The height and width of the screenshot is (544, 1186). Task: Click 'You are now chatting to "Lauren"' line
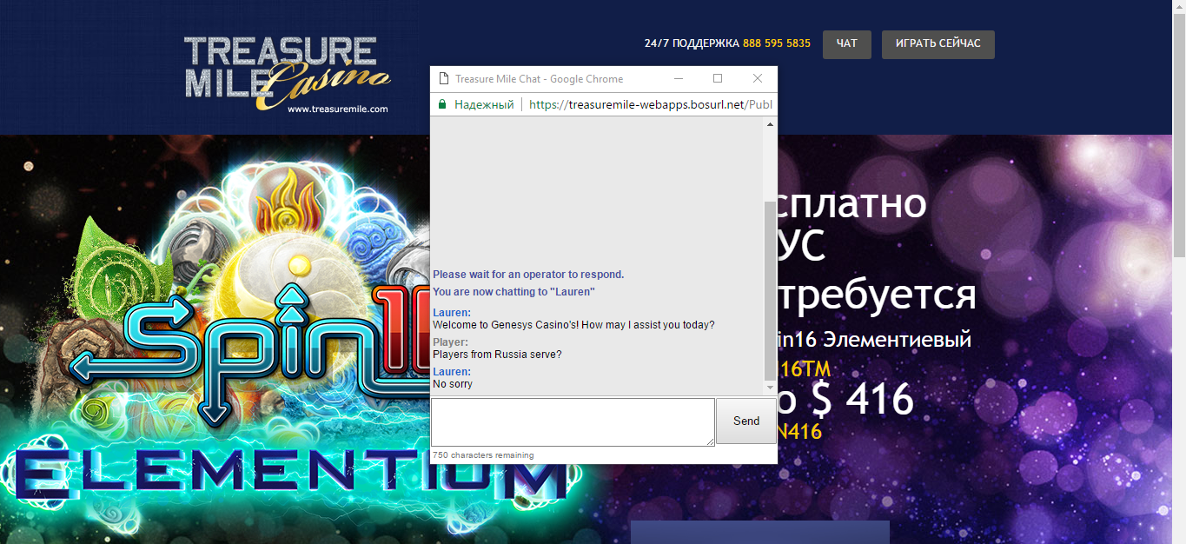click(513, 292)
